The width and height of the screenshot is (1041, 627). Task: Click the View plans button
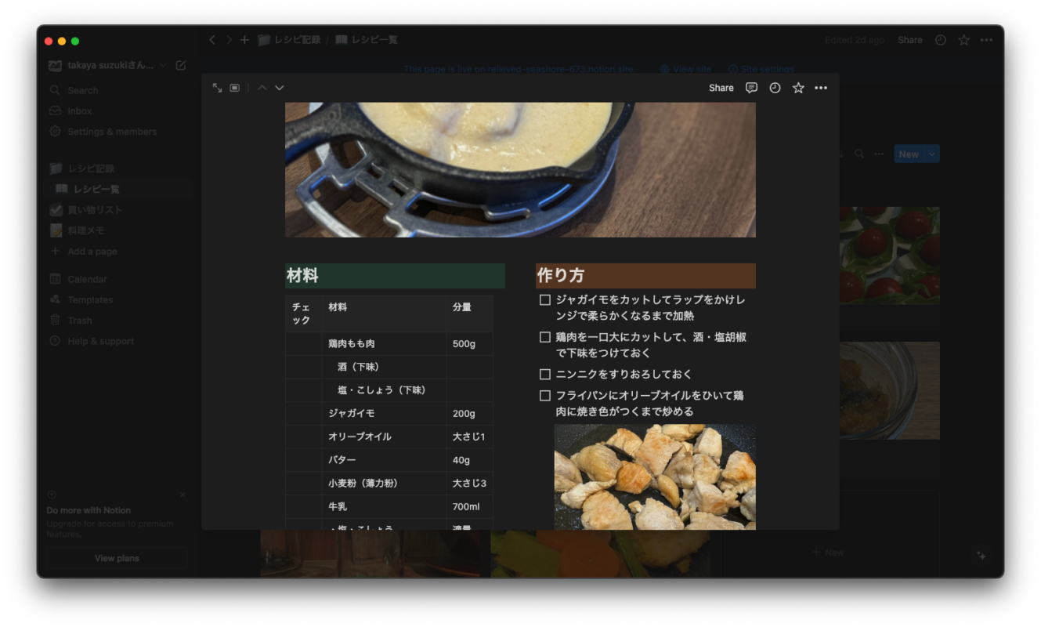click(x=117, y=558)
